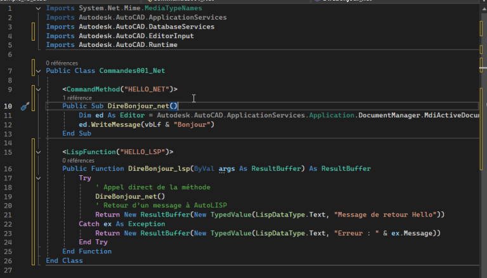Click Autodesk.AutoCAD.Runtime import on line 5

click(128, 45)
